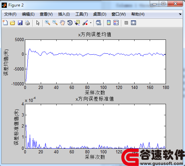Click the Link Plot icon
The height and width of the screenshot is (166, 185).
99,23
